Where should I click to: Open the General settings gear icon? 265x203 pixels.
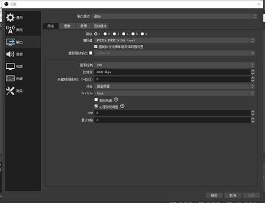10,17
